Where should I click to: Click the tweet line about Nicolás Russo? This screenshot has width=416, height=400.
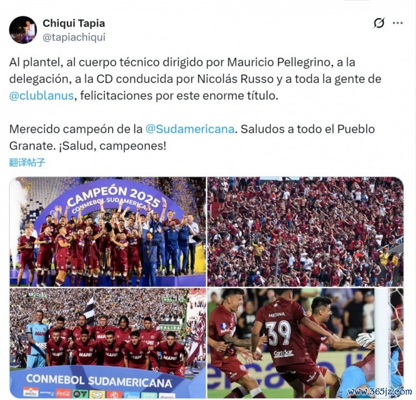(195, 79)
